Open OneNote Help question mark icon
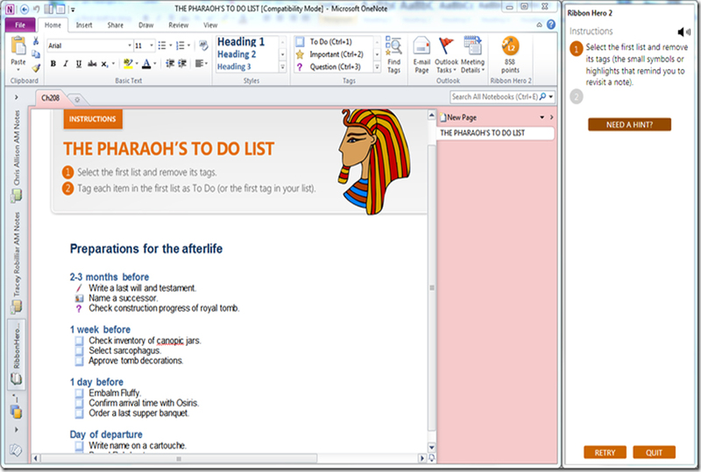This screenshot has width=701, height=472. click(x=551, y=25)
